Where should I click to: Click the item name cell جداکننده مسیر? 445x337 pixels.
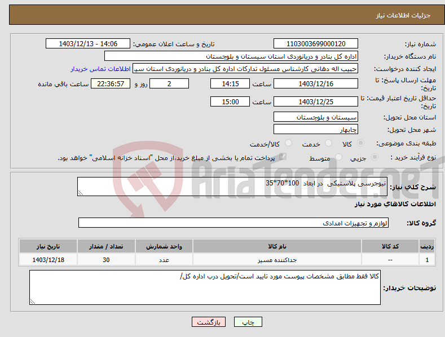[277, 260]
